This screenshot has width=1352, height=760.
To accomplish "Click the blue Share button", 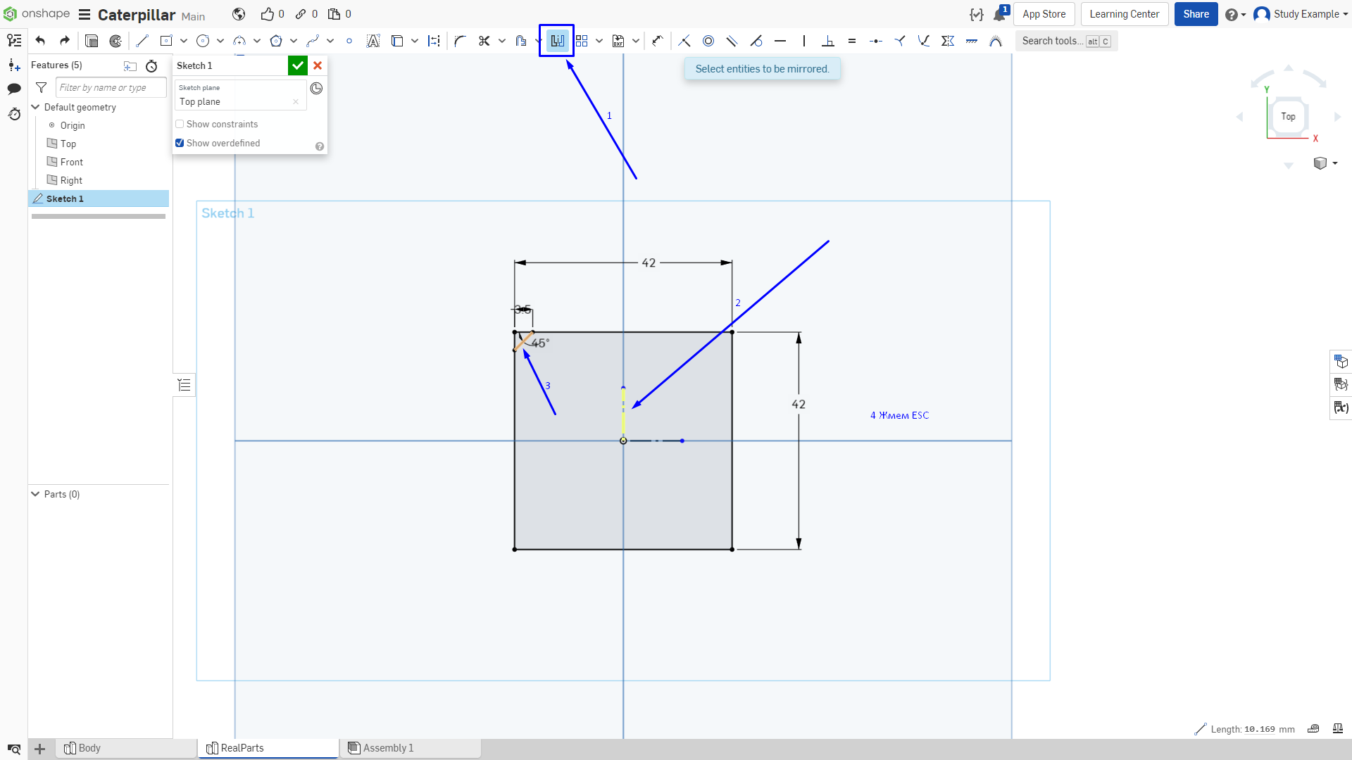I will 1196,14.
